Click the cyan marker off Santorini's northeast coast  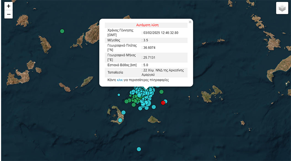point(124,112)
